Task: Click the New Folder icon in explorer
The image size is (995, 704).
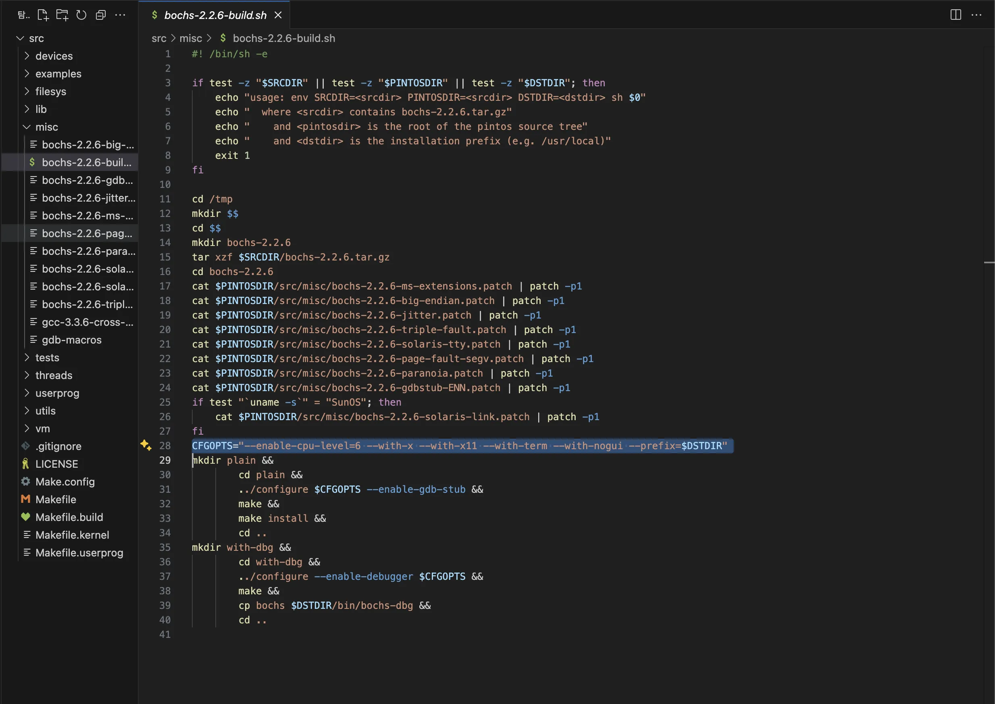Action: coord(62,15)
